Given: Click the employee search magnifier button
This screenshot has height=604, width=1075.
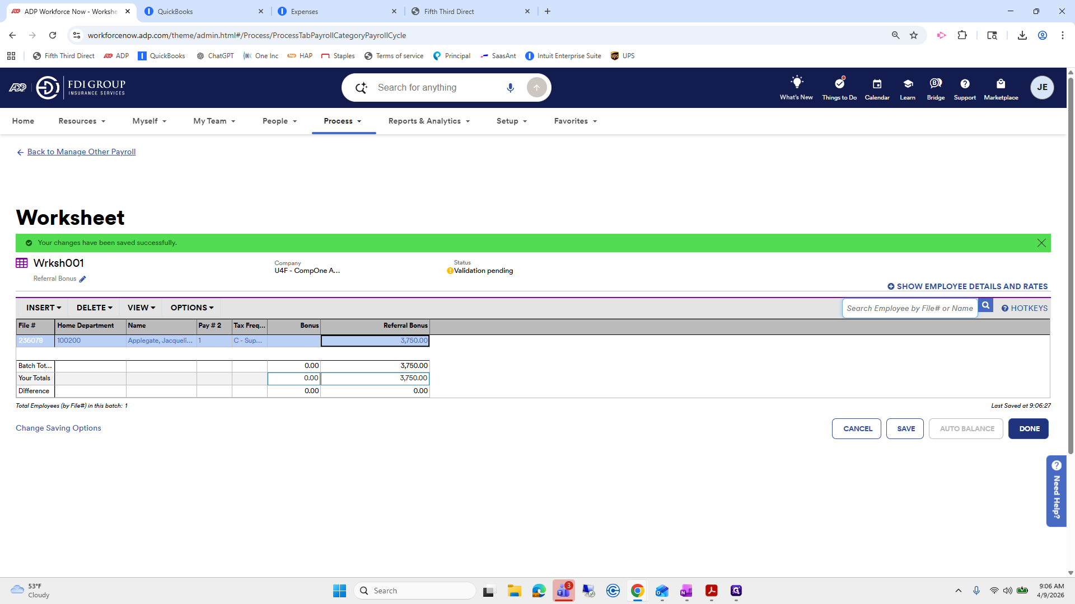Looking at the screenshot, I should click(985, 305).
